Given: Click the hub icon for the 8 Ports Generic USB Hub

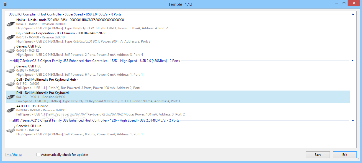Looking at the screenshot, I should coord(11,130).
